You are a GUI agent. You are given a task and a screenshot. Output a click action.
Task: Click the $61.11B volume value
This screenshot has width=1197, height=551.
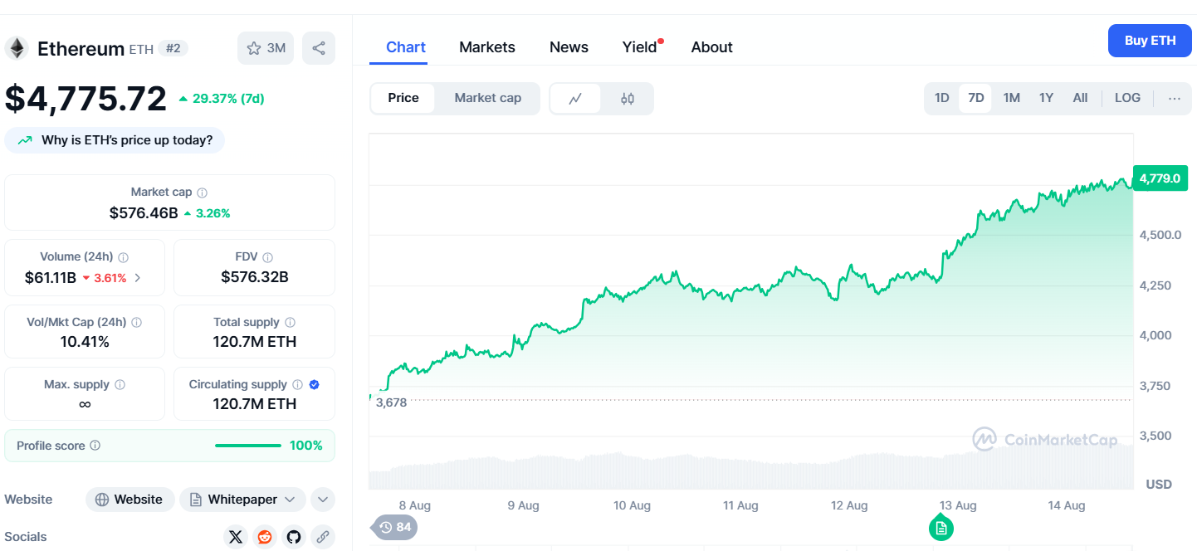pos(50,278)
